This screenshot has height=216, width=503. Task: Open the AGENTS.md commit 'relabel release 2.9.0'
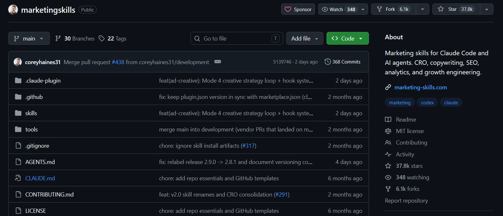coord(236,162)
